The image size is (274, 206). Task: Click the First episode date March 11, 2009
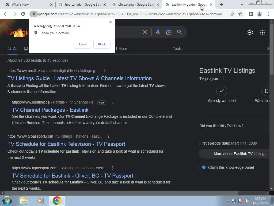tap(228, 143)
